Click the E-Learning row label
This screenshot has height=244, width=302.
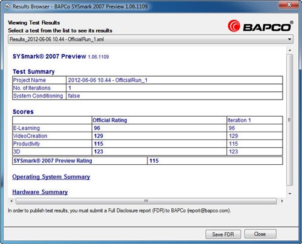point(27,128)
